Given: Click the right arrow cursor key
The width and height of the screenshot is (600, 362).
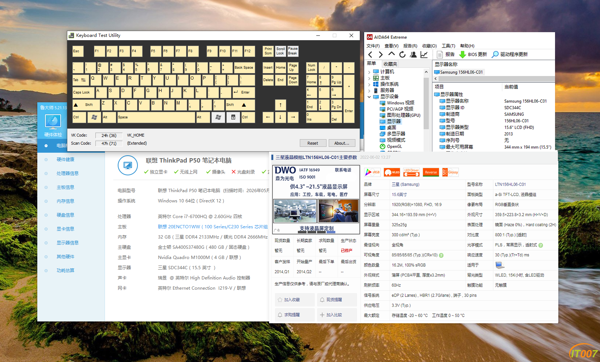Looking at the screenshot, I should point(293,117).
